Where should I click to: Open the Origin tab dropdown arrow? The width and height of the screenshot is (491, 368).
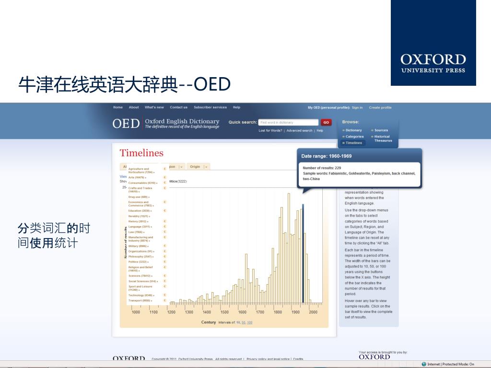(x=206, y=167)
